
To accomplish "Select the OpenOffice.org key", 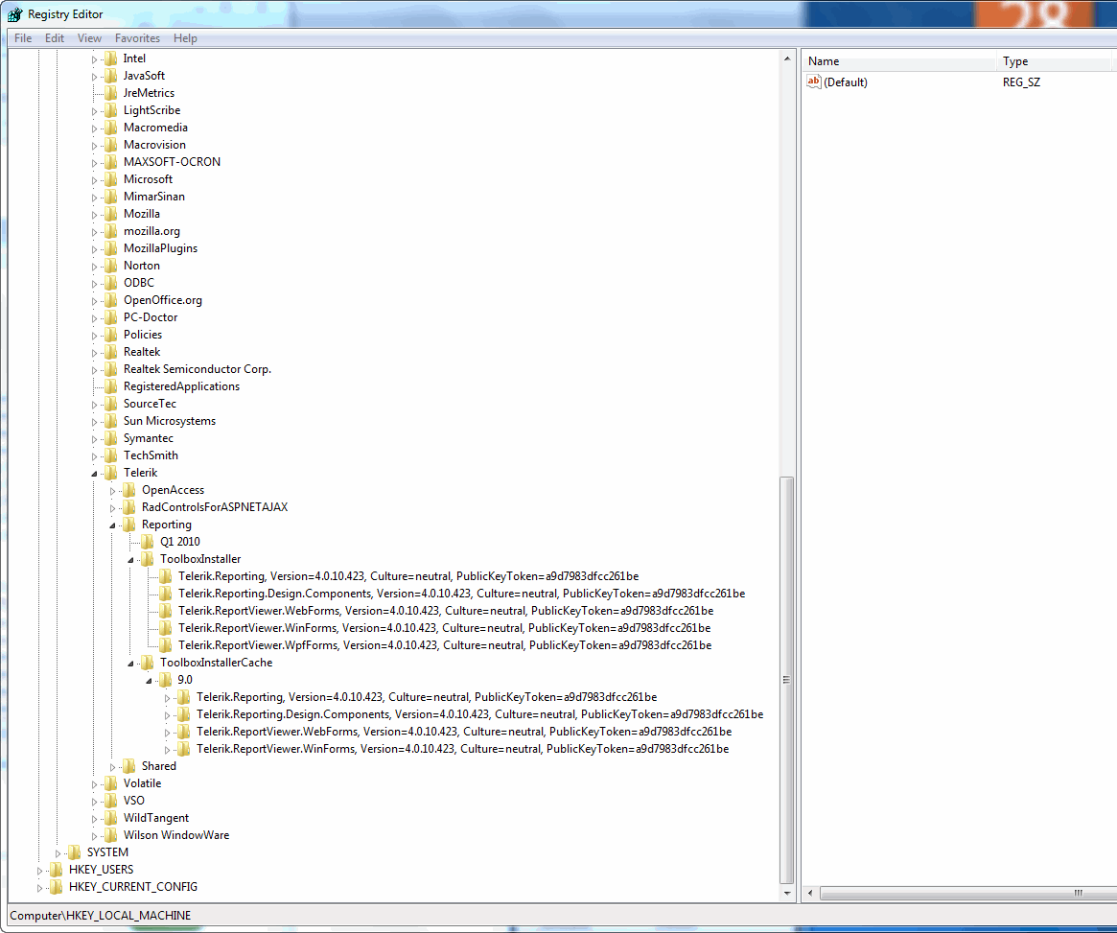I will pyautogui.click(x=162, y=300).
